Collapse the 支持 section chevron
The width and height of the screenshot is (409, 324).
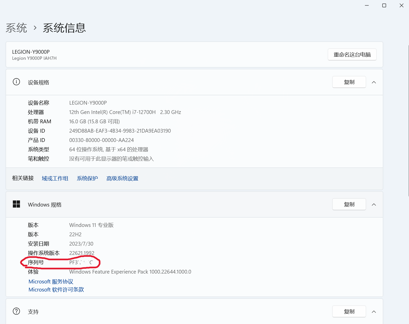374,312
